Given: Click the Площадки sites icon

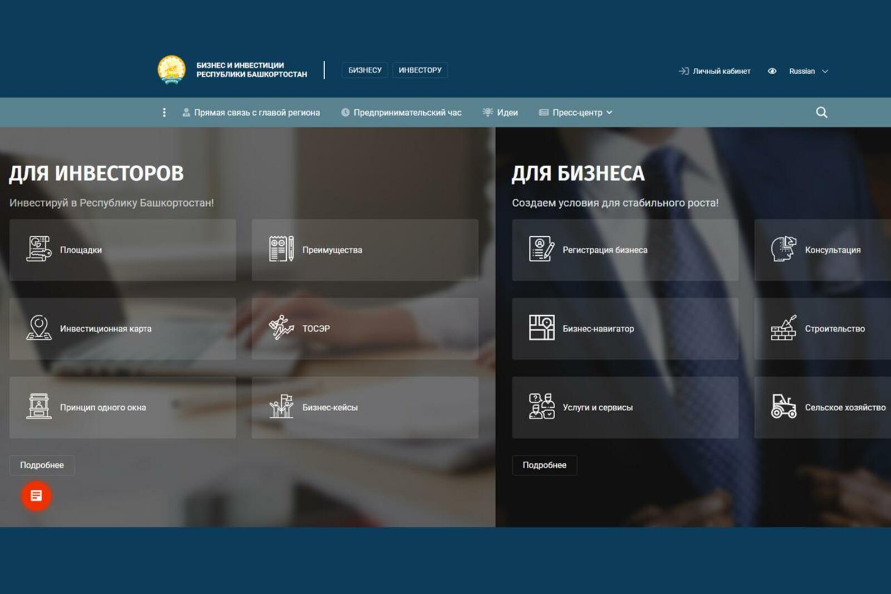Looking at the screenshot, I should click(x=39, y=249).
